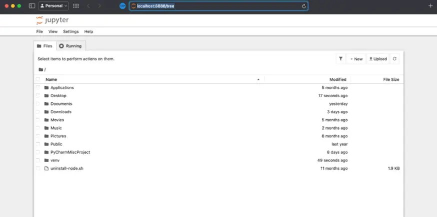Open the New dropdown menu
Screen dimensions: 437x217
(356, 59)
